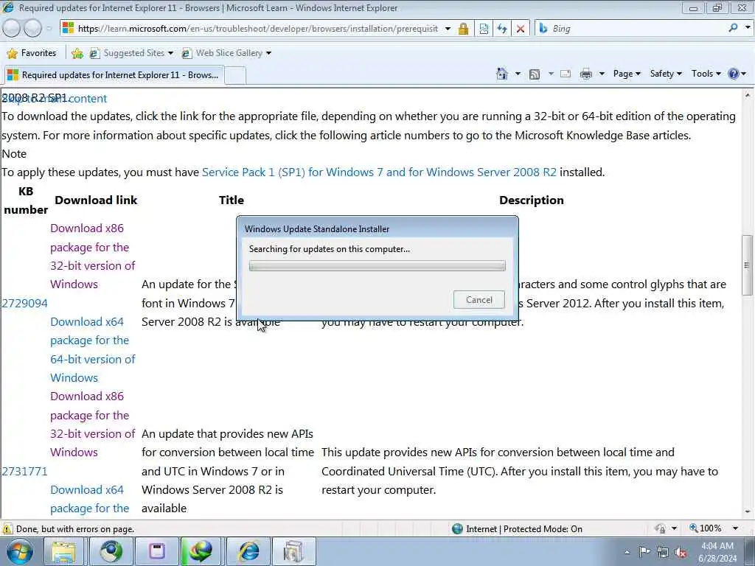Click the muted volume tray icon
This screenshot has width=755, height=566.
click(x=681, y=552)
